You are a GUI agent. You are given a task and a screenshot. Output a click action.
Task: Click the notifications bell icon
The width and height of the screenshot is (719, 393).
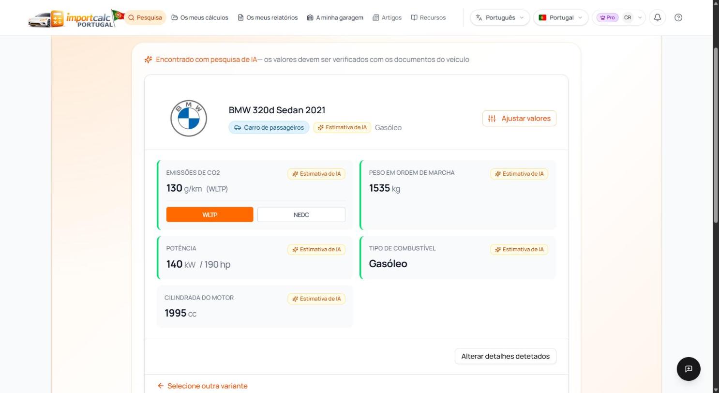click(658, 17)
